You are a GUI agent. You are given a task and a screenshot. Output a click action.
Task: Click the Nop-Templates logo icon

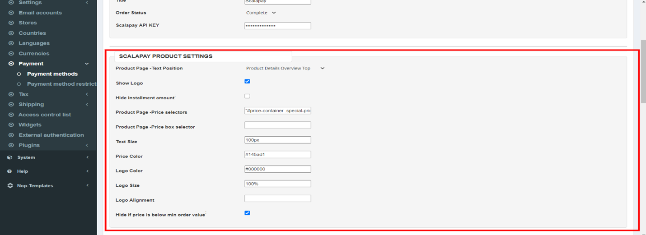[10, 185]
